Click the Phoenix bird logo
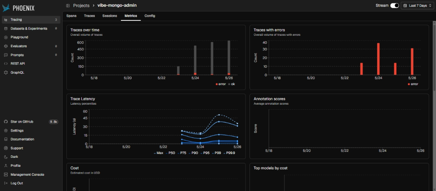The image size is (436, 191). (6, 8)
